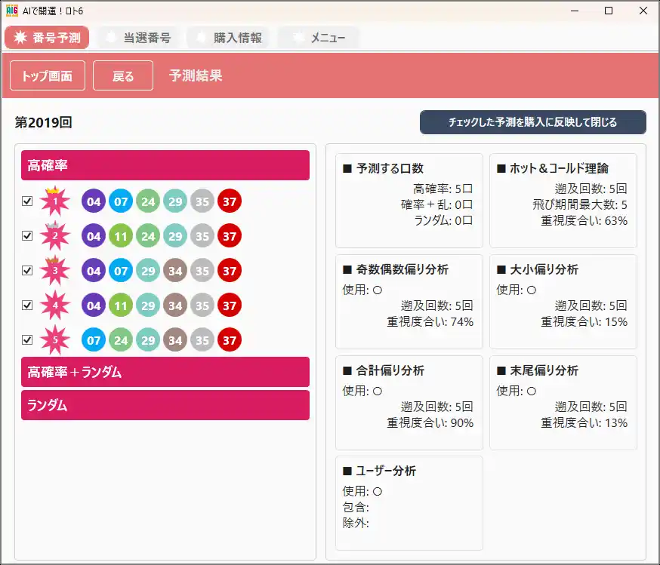660x565 pixels.
Task: Click the red ball 37 in row 1
Action: tap(230, 201)
